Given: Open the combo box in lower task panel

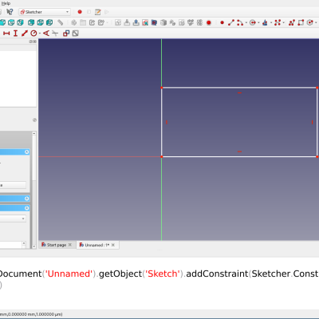Looking at the screenshot, I should 13,219.
